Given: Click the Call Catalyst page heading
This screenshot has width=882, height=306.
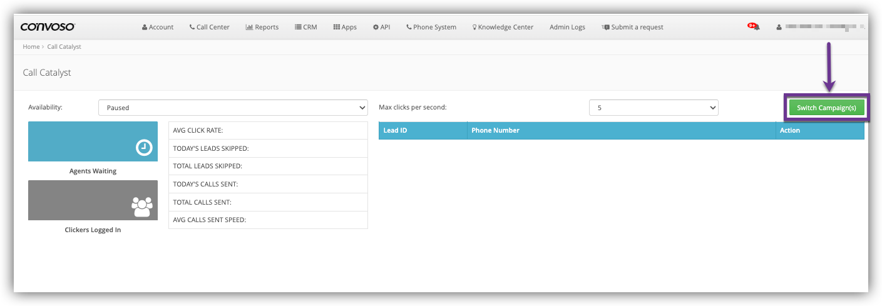Looking at the screenshot, I should pos(47,73).
